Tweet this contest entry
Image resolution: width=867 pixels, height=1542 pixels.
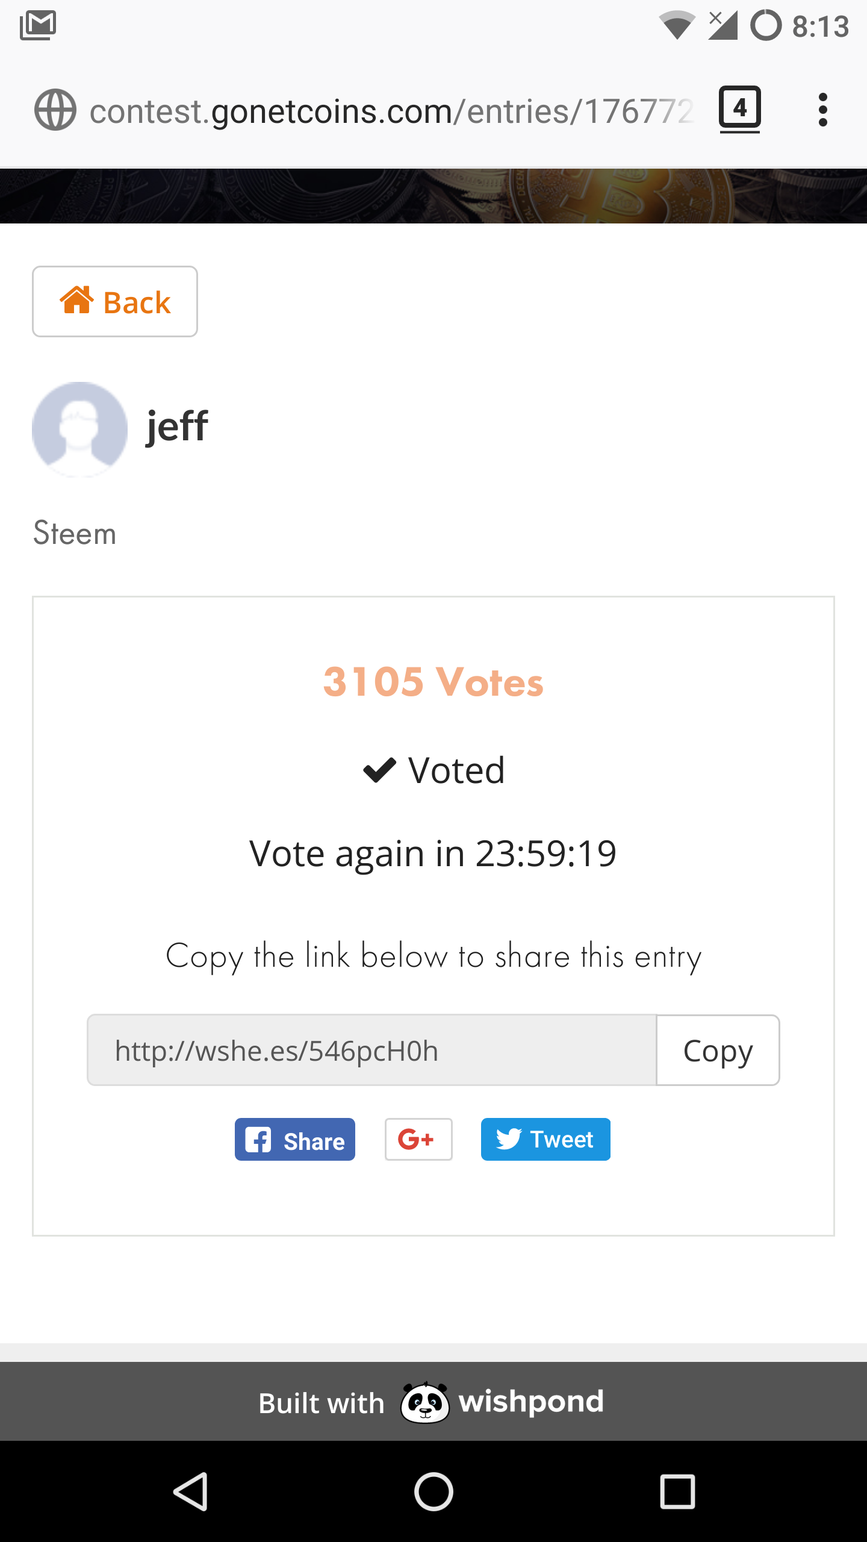click(x=545, y=1139)
